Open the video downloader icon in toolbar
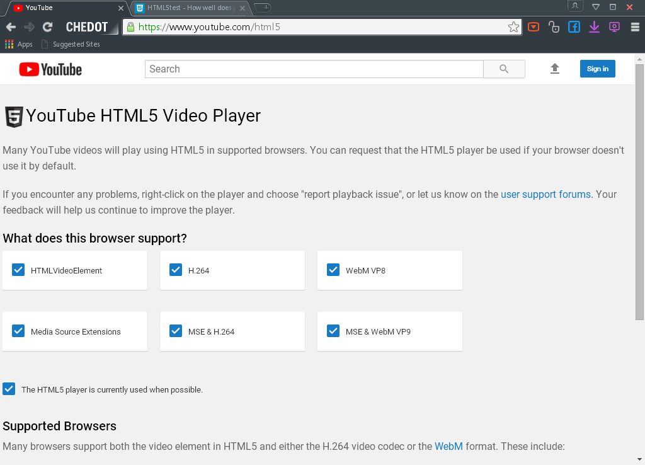Image resolution: width=645 pixels, height=465 pixels. (533, 27)
